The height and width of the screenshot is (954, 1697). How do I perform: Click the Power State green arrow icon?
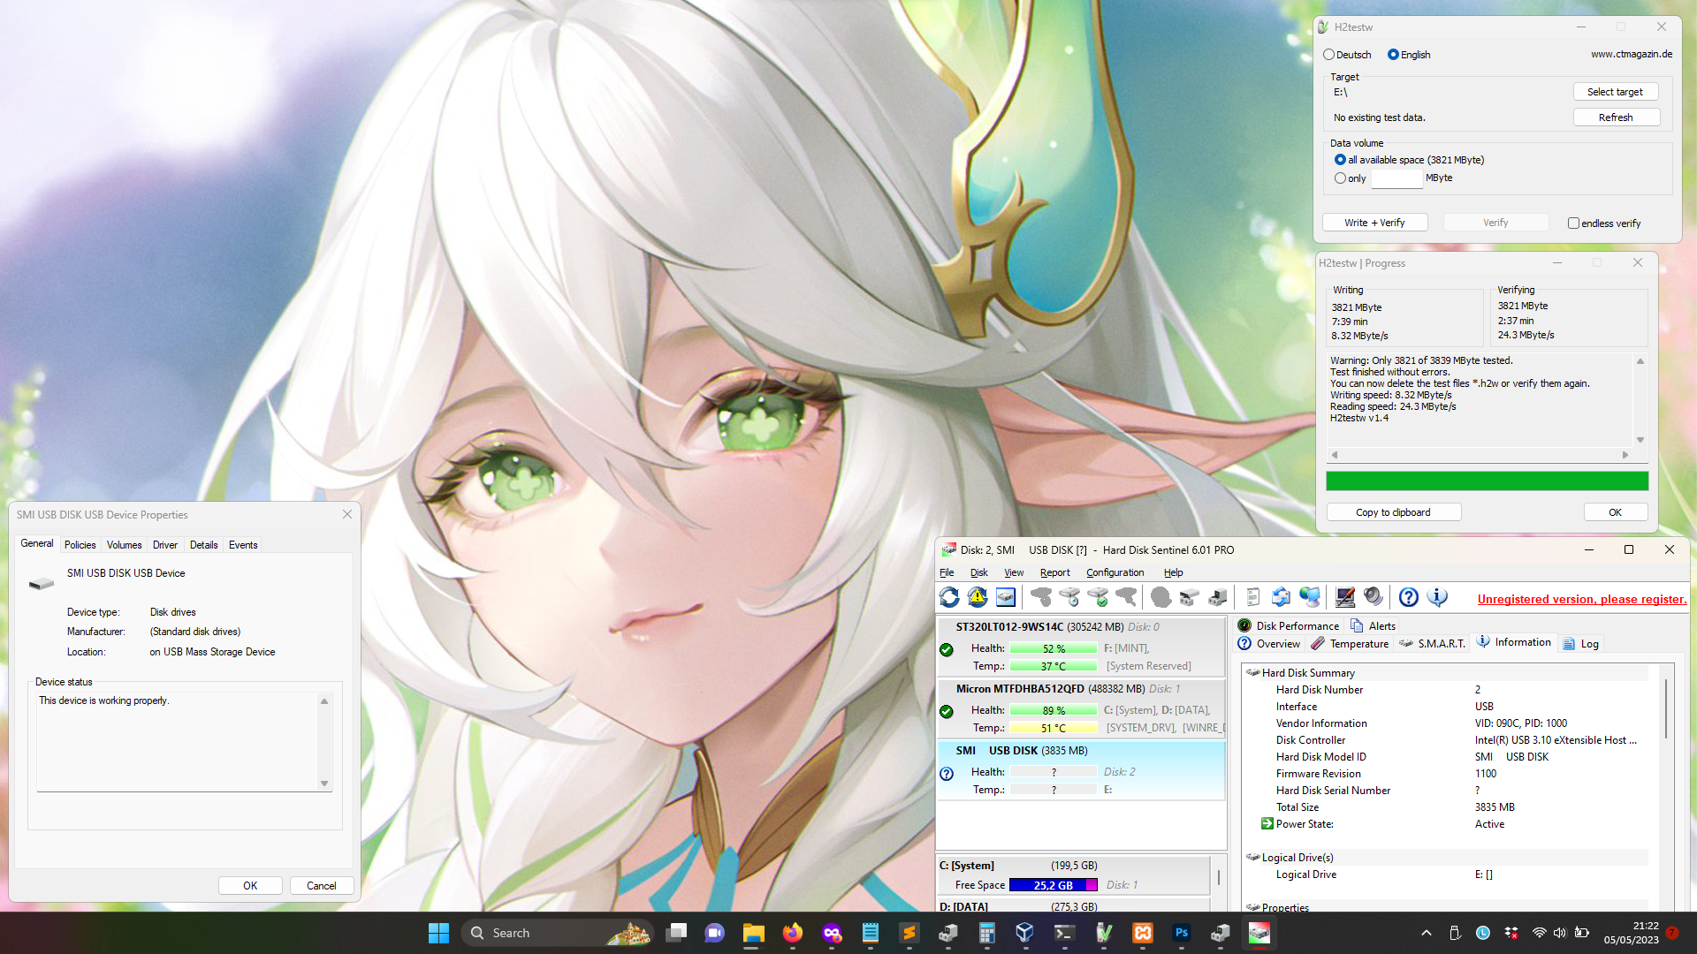tap(1267, 823)
